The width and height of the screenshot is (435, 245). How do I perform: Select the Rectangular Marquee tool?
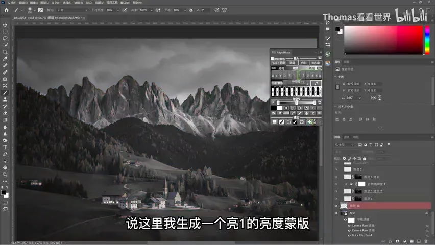[x=5, y=32]
